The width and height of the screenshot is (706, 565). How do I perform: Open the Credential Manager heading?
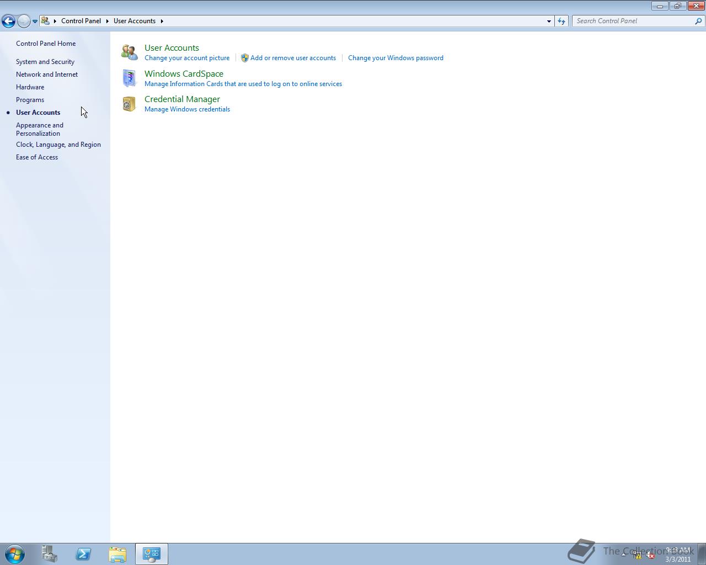pos(182,99)
